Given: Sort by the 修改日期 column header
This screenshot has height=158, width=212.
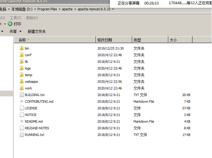Looking at the screenshot, I should pyautogui.click(x=114, y=40).
